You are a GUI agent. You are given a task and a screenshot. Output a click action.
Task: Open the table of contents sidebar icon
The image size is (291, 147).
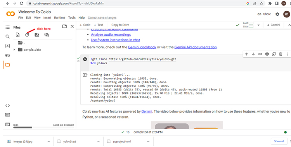[7, 27]
